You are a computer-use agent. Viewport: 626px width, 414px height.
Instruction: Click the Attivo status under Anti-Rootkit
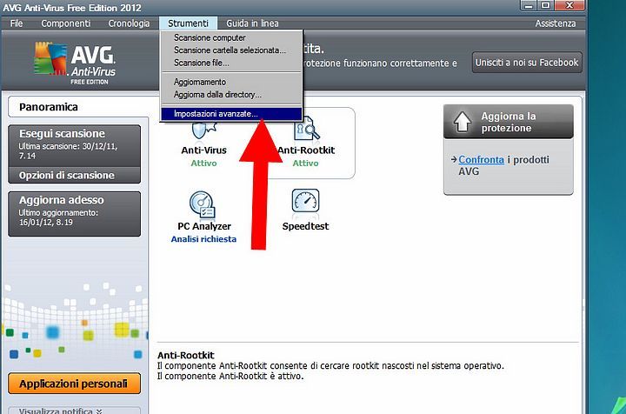coord(305,164)
